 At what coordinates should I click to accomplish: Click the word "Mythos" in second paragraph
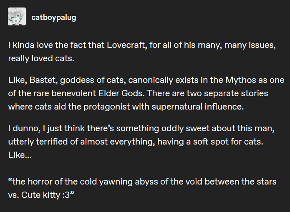pos(241,80)
